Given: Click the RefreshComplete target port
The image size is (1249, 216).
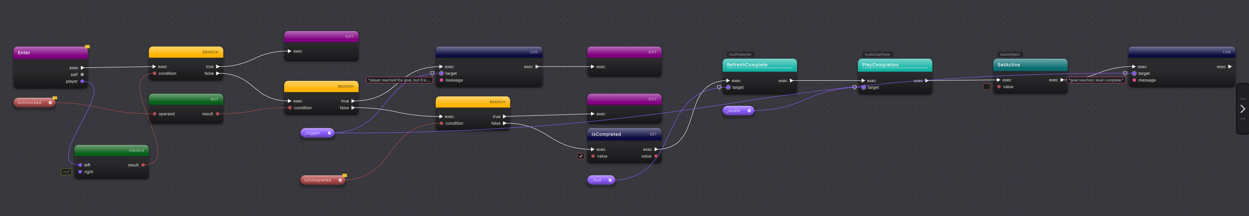Looking at the screenshot, I should 728,87.
